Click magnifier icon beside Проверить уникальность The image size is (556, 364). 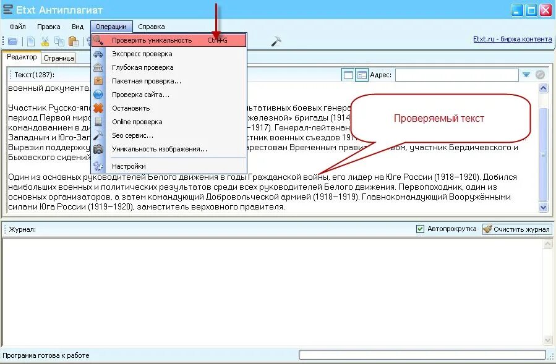coord(98,40)
